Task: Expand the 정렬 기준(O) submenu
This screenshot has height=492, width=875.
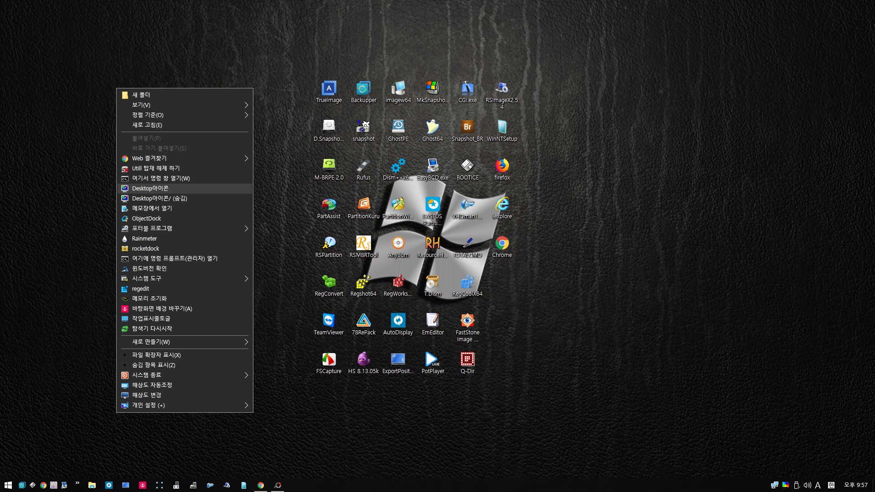Action: [x=185, y=115]
